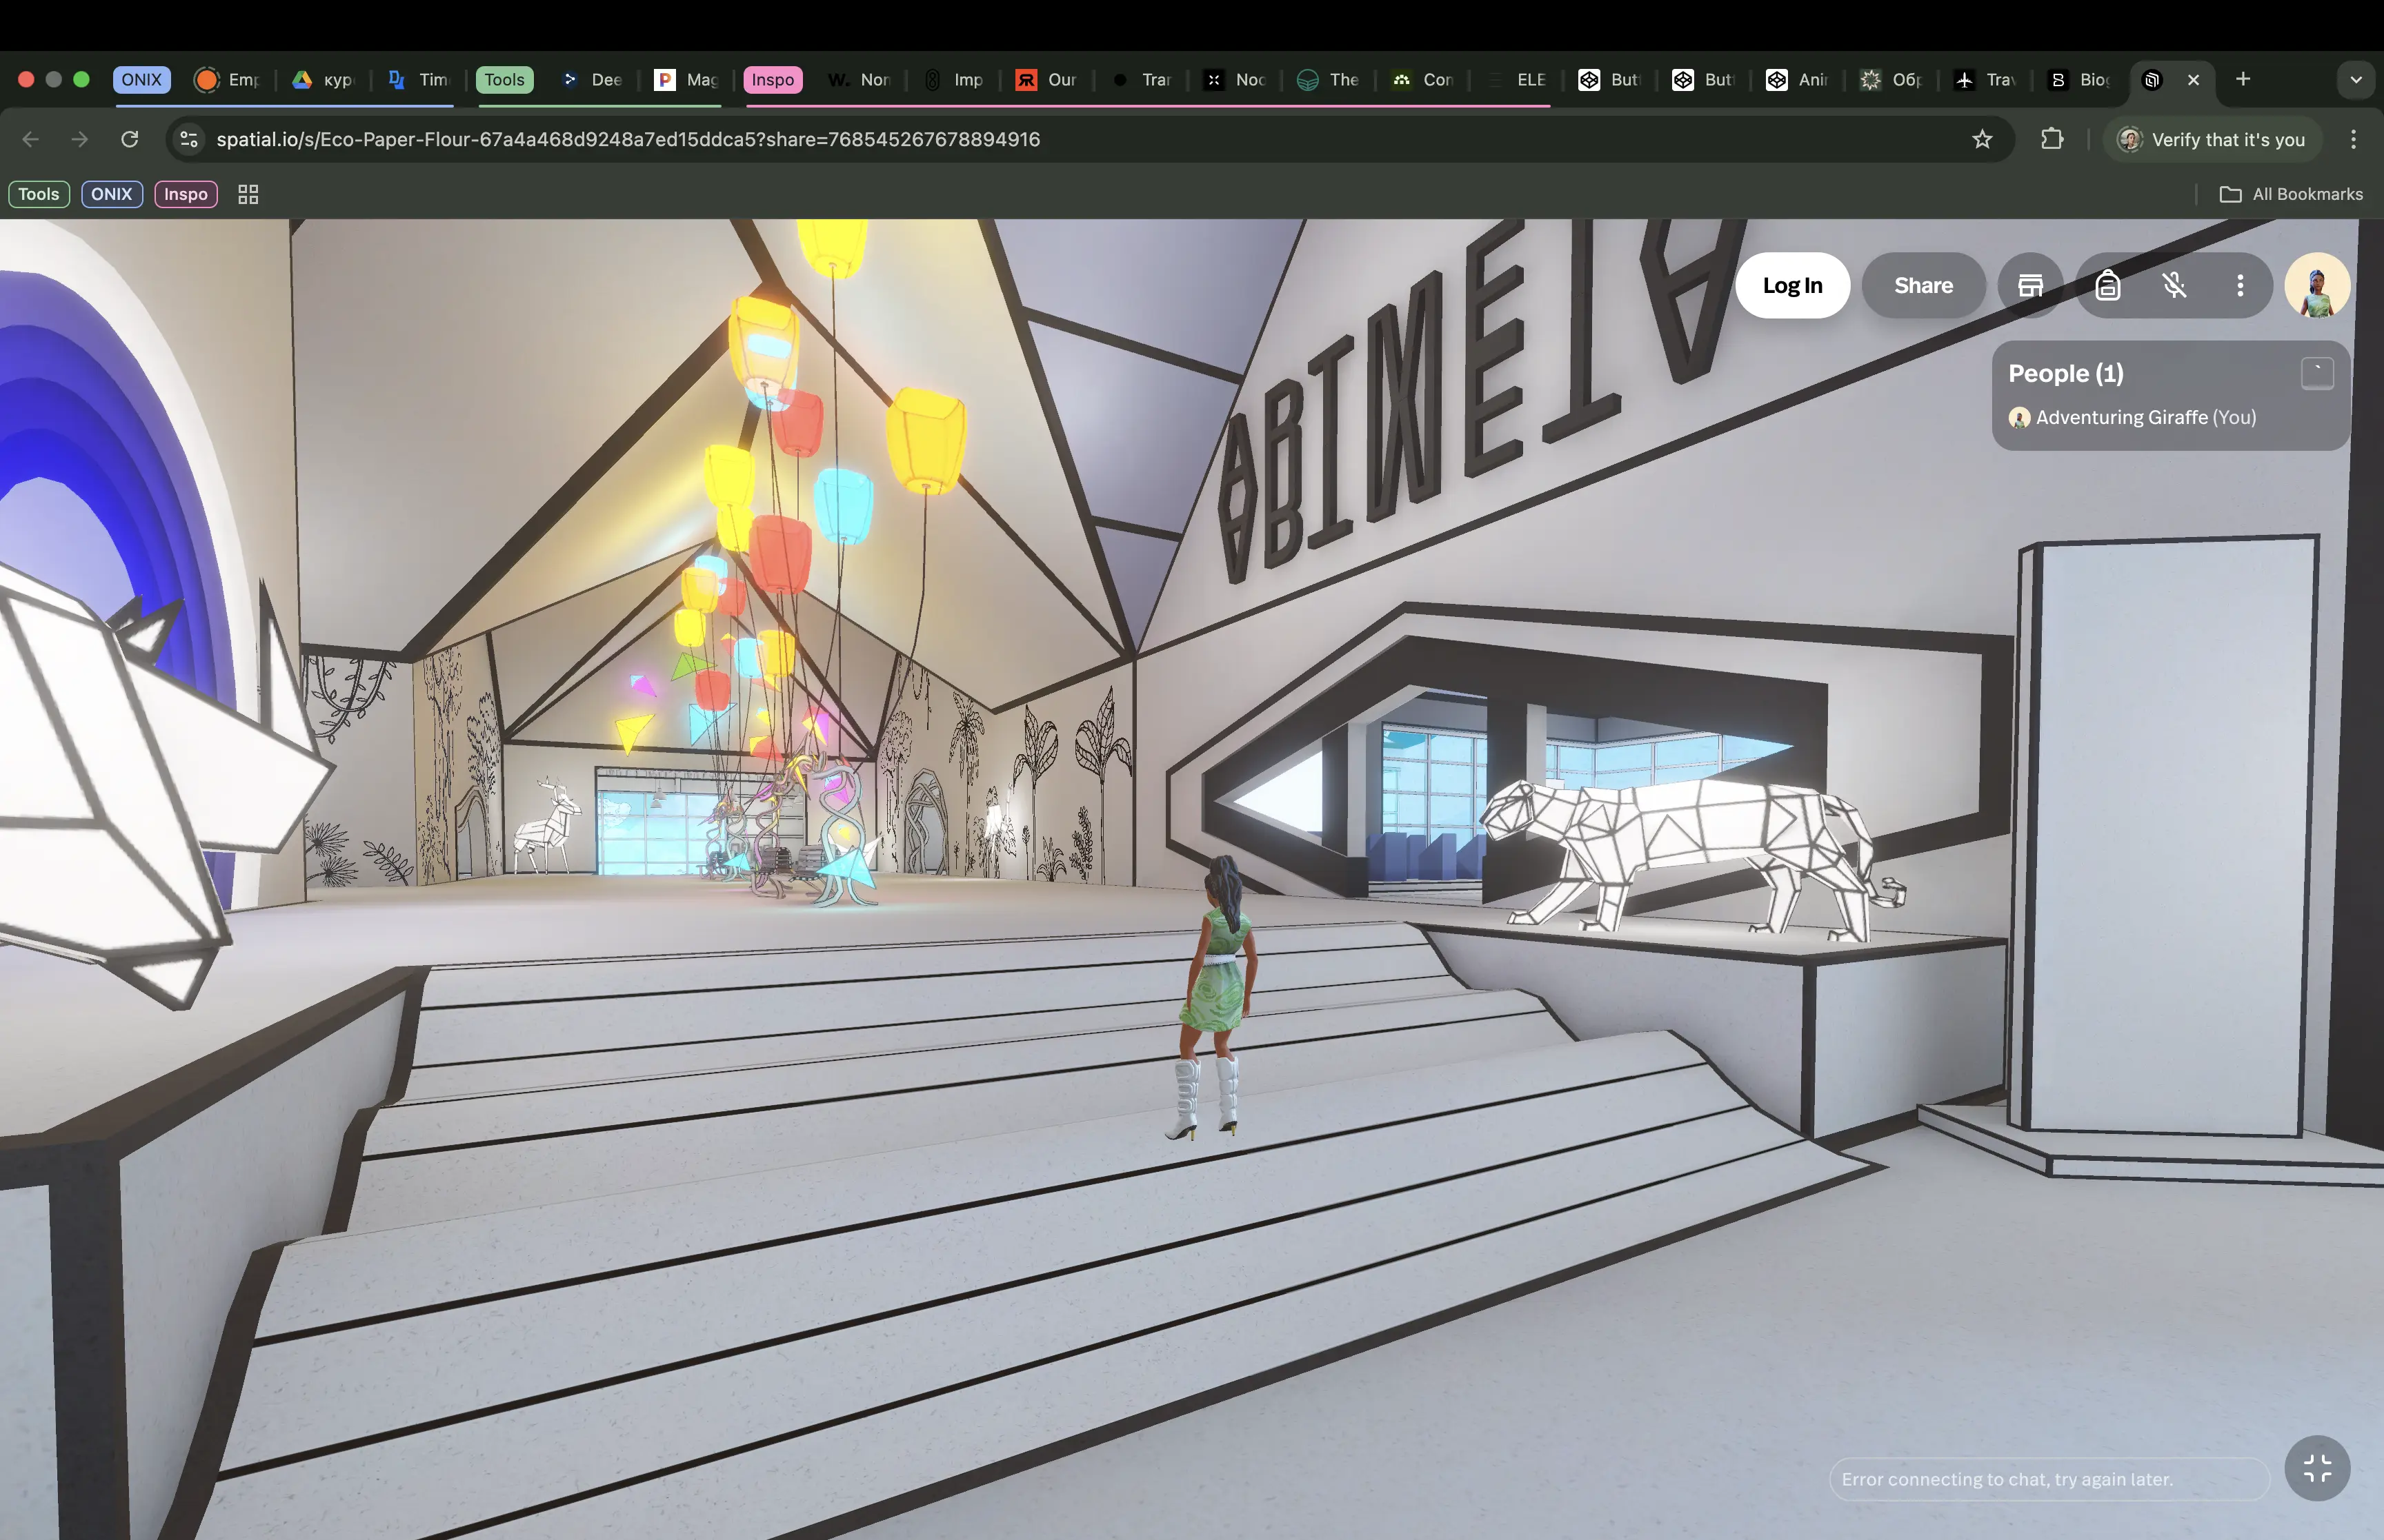View site information icon in address bar
The image size is (2384, 1540).
tap(189, 140)
